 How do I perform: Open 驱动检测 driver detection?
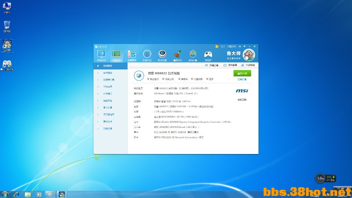(162, 55)
